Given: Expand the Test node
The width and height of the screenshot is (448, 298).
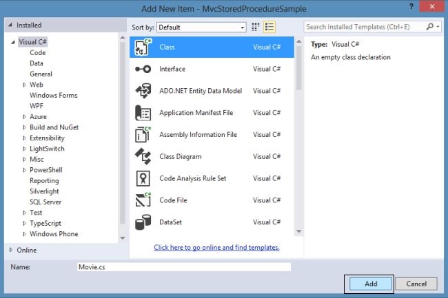Looking at the screenshot, I should tap(24, 213).
